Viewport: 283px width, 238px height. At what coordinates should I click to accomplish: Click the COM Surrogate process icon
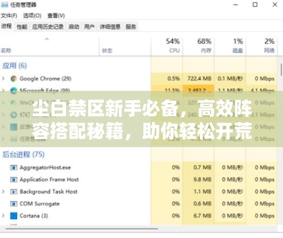click(x=14, y=204)
